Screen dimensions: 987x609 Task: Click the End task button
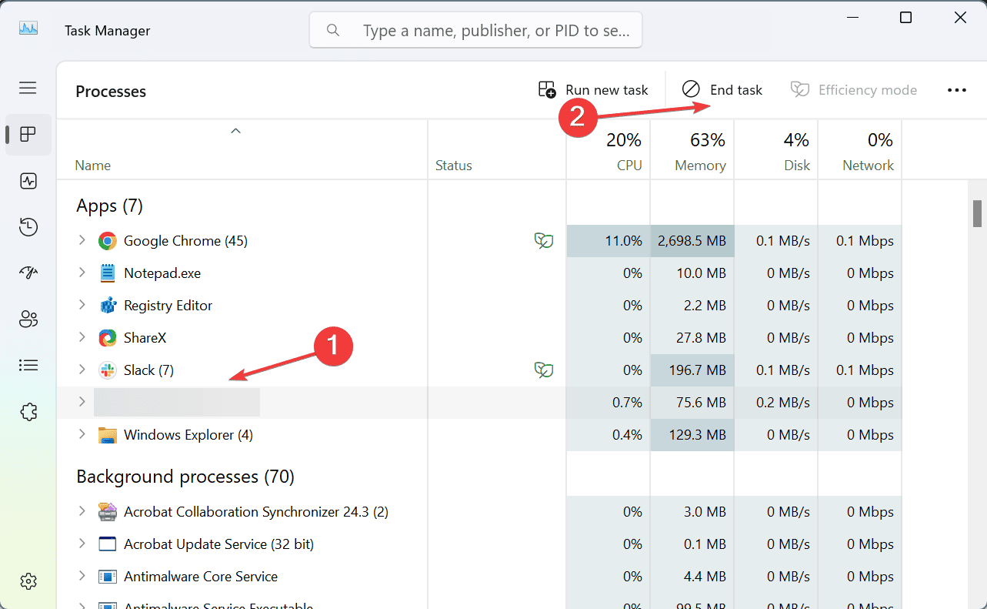click(x=722, y=90)
